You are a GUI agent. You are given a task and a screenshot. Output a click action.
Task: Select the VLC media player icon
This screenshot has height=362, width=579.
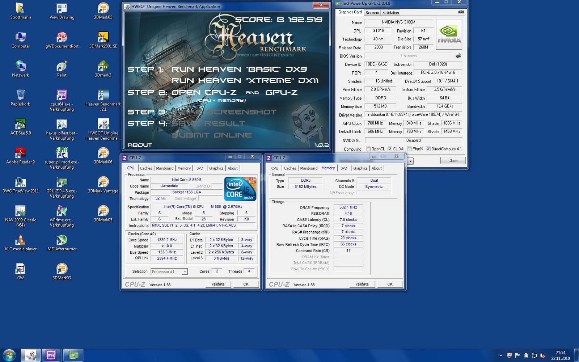point(20,243)
